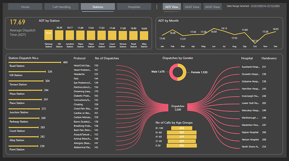Click Parkway Station label in dispatch list
This screenshot has height=161, width=289.
pyautogui.click(x=18, y=122)
